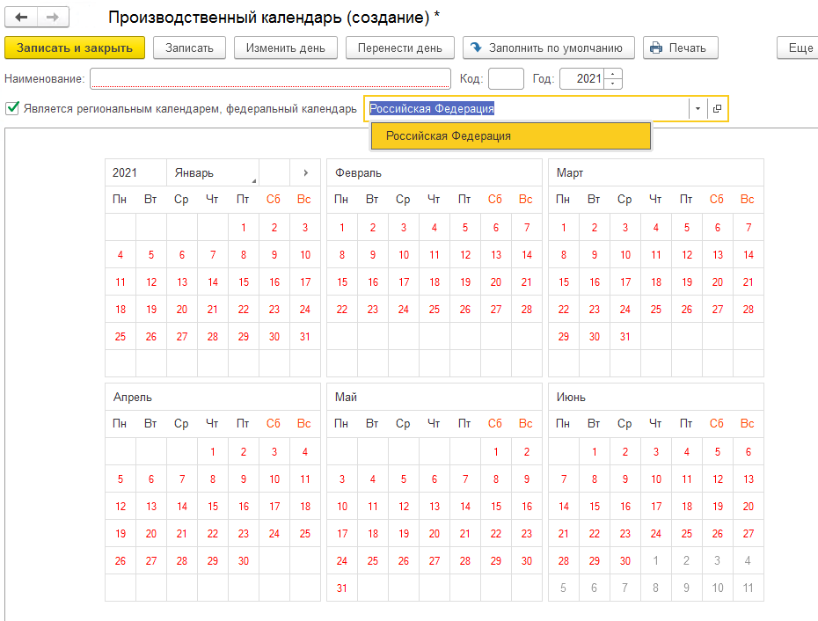Click the back navigation arrow
Screen dimensions: 818x621
coord(22,18)
